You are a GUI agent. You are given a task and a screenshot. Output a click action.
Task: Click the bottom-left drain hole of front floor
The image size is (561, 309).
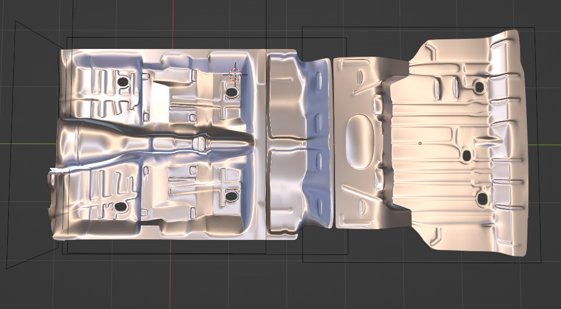[x=121, y=207]
